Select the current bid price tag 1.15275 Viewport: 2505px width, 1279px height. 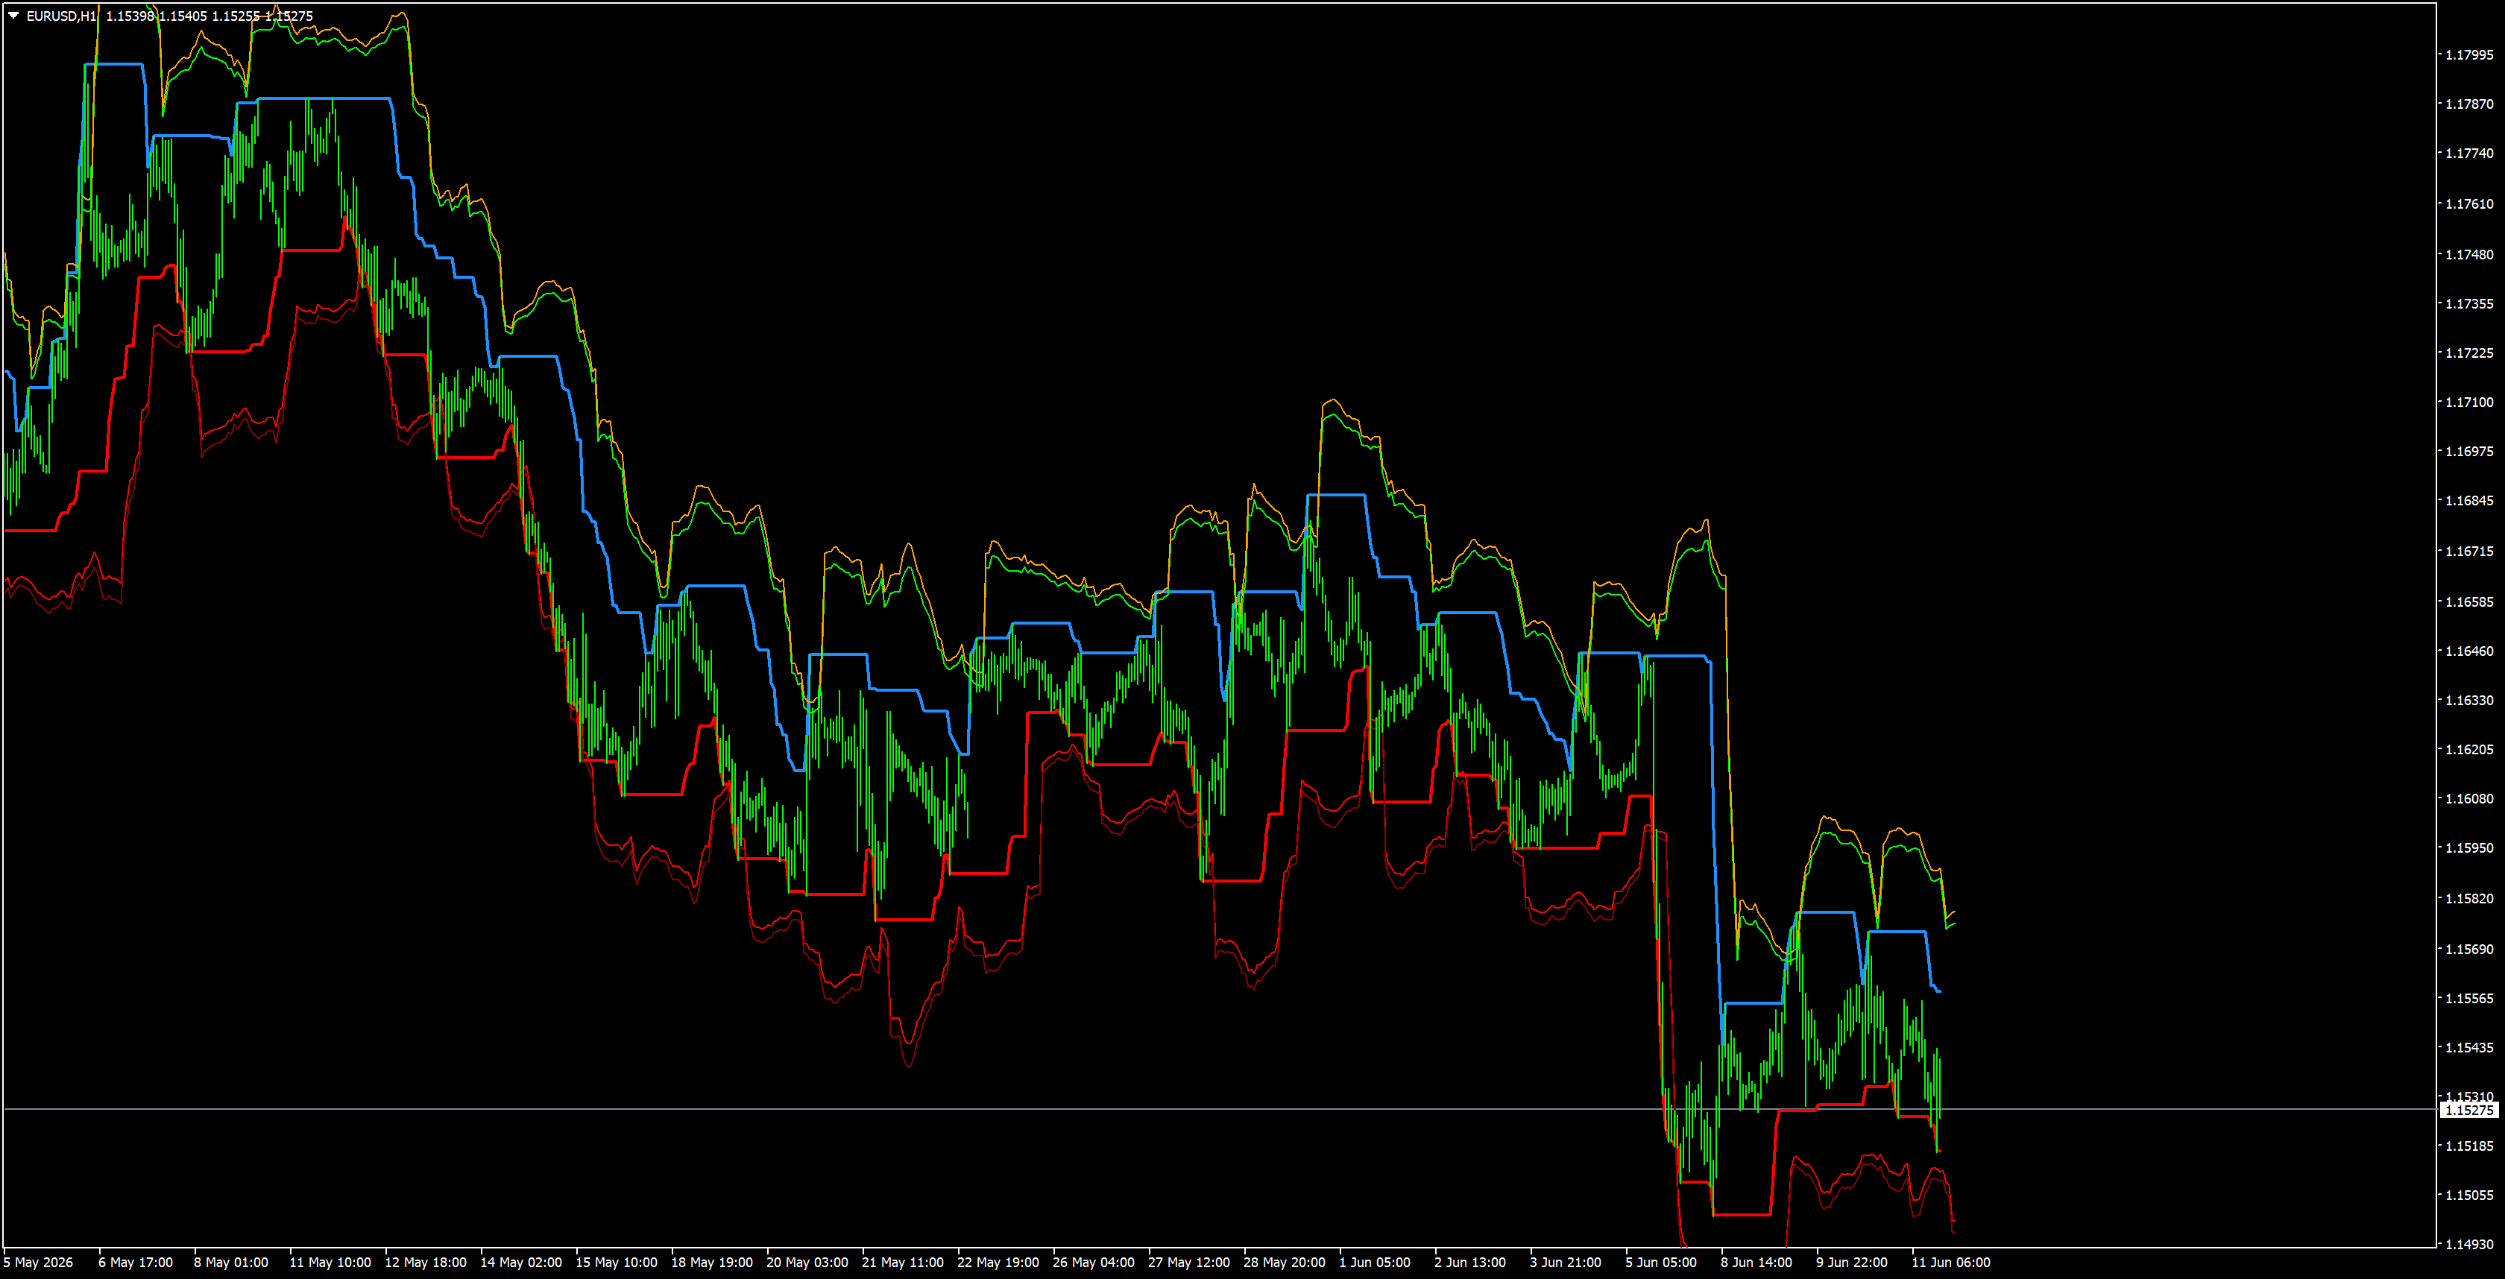(x=2469, y=1109)
